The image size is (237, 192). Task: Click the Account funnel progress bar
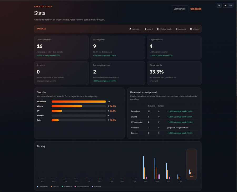(79, 116)
